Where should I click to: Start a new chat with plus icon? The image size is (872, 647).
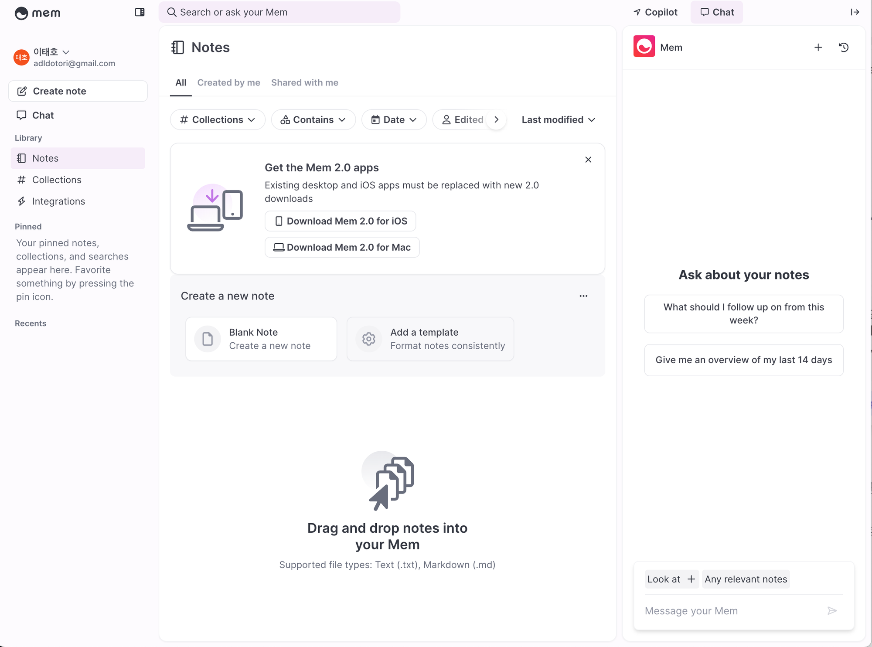[818, 48]
